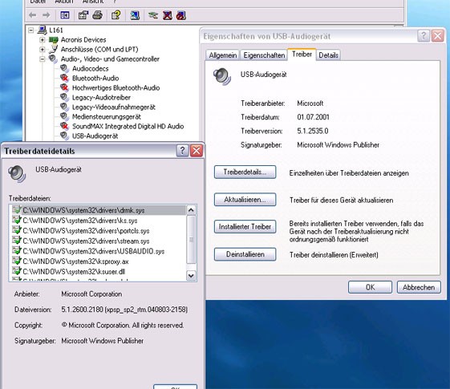The width and height of the screenshot is (450, 389).
Task: Click the Back arrow in Device Manager toolbar
Action: (x=33, y=15)
